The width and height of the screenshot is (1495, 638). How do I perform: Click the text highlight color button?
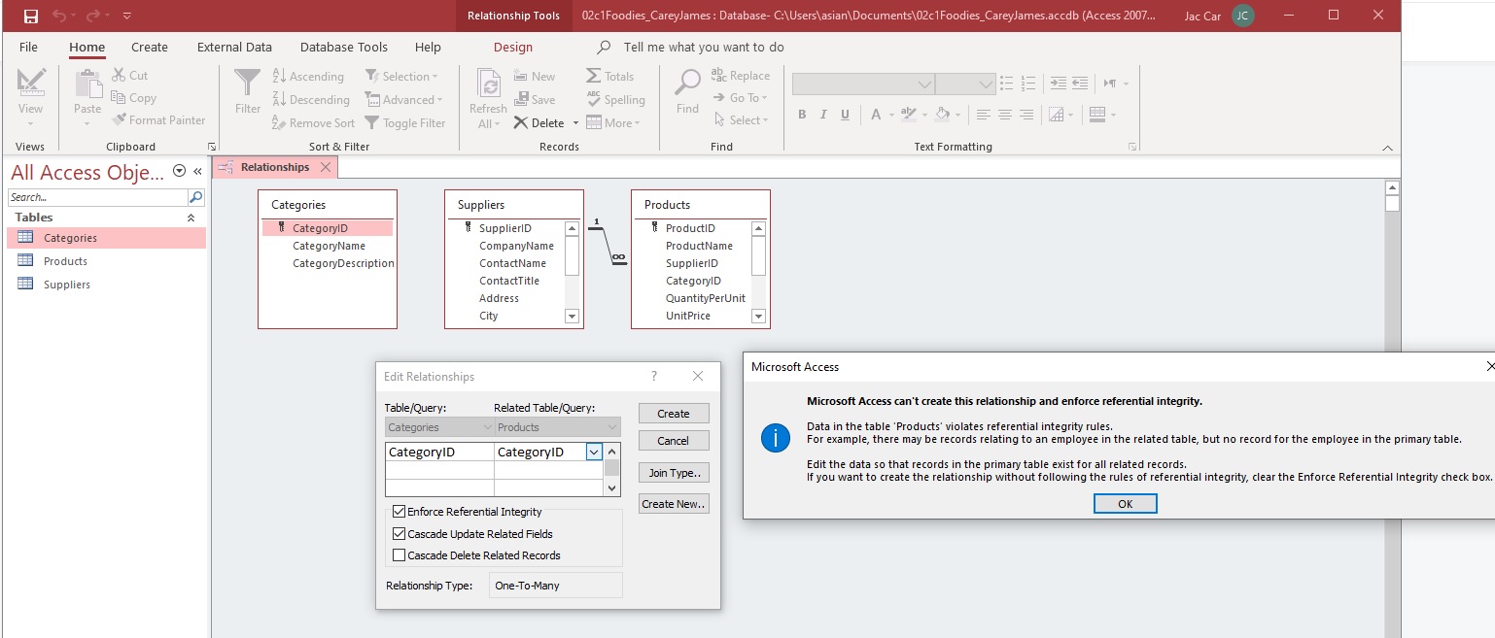point(908,115)
